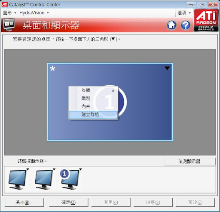This screenshot has width=220, height=212.
Task: Select the second disconnected monitor icon
Action: [44, 179]
